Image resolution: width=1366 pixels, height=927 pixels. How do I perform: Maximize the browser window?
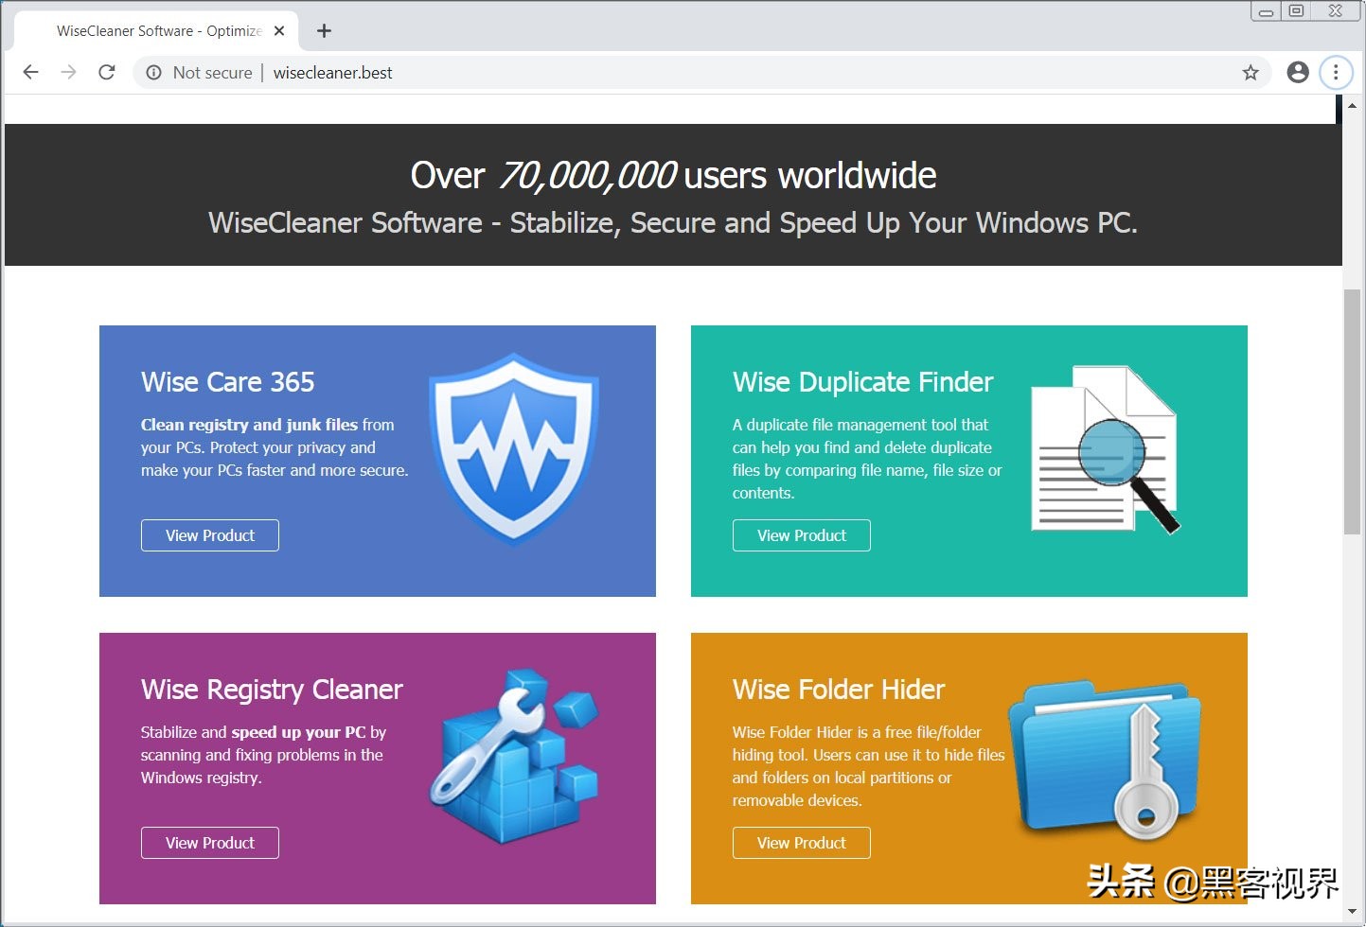(x=1296, y=11)
